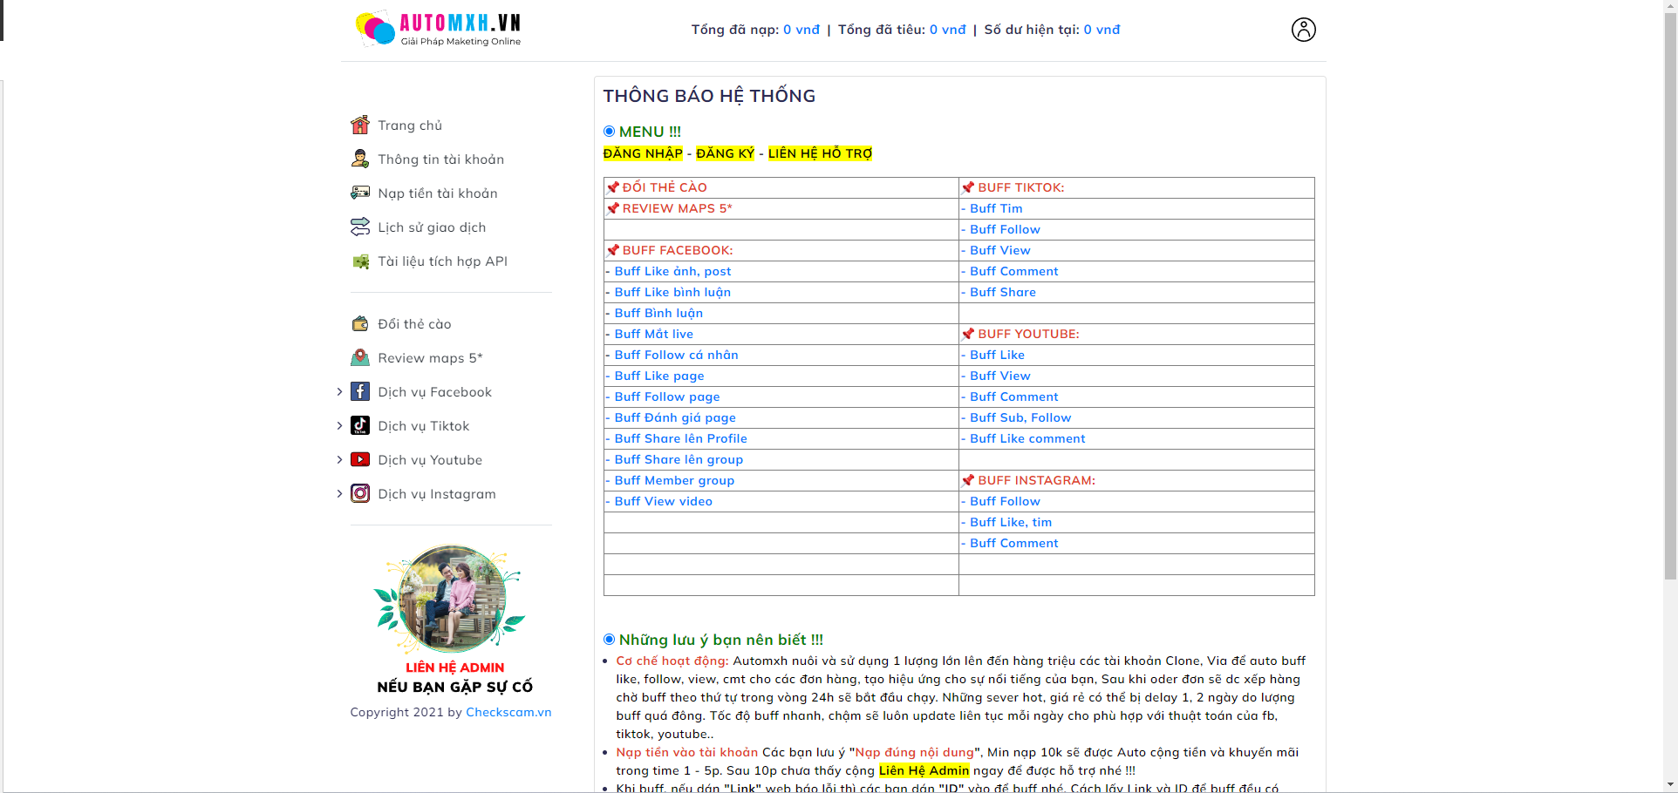The width and height of the screenshot is (1678, 793).
Task: Click the Lịch sử giao dịch icon
Action: click(x=360, y=227)
